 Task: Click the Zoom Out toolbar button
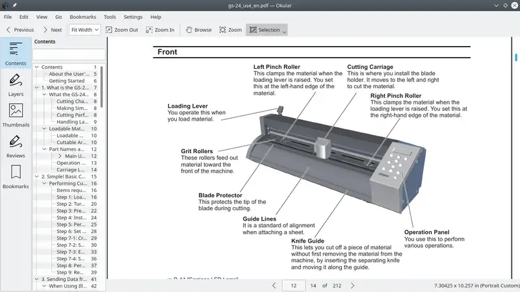click(122, 30)
